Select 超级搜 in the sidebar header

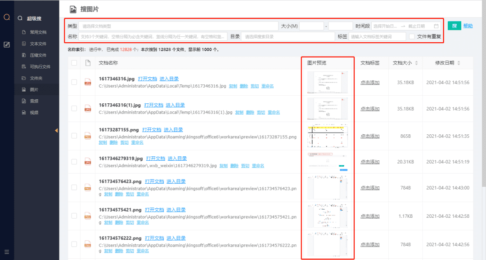pos(34,18)
